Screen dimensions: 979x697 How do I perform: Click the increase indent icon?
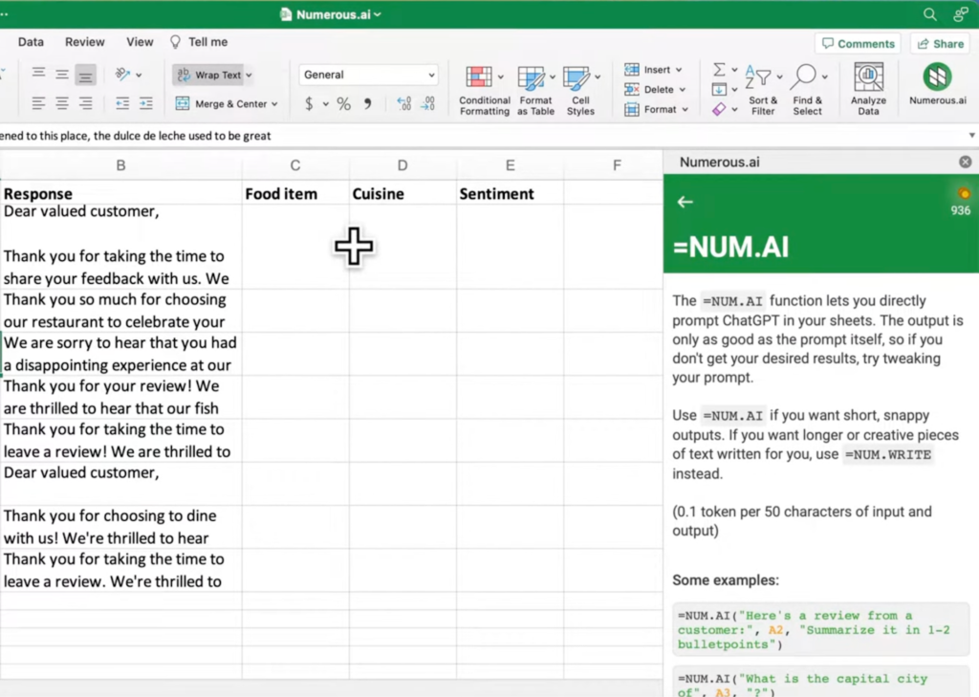click(x=145, y=103)
